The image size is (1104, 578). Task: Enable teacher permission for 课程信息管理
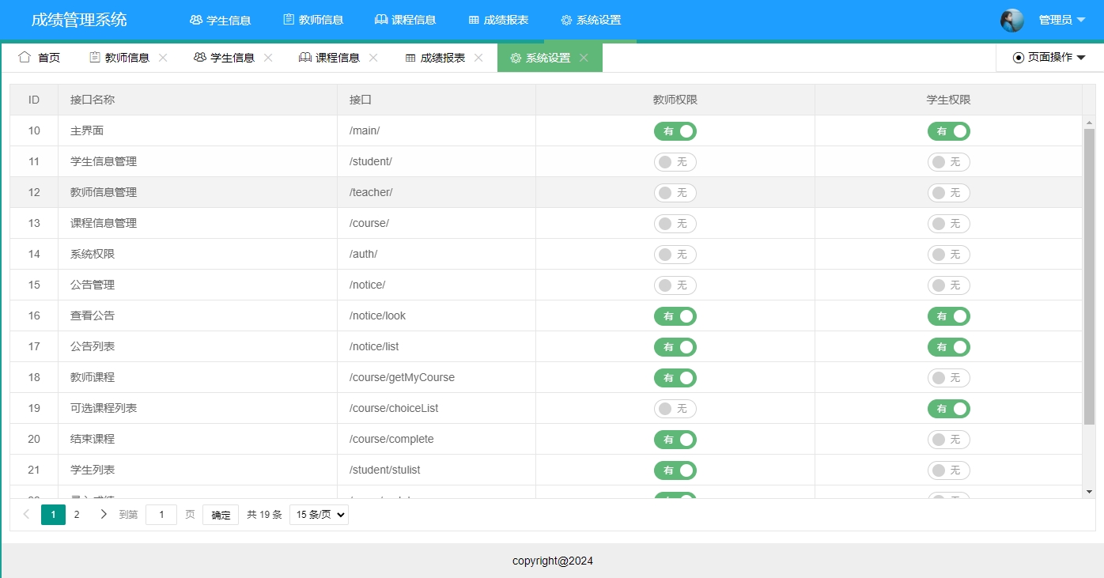(x=675, y=224)
